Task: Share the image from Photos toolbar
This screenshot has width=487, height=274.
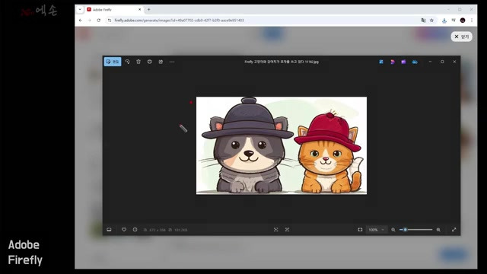Action: [x=161, y=62]
